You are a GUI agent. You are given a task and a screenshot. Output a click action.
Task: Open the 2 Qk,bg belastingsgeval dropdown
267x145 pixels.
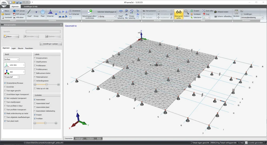(x=107, y=16)
